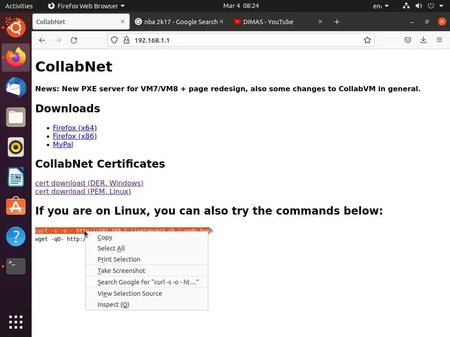Choose Select All from context menu
450x337 pixels.
coord(147,248)
